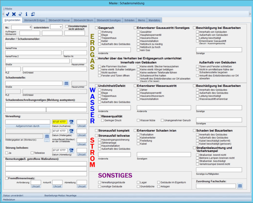
Task: Check the Gasgeruch checkbox
Action: (x=96, y=28)
